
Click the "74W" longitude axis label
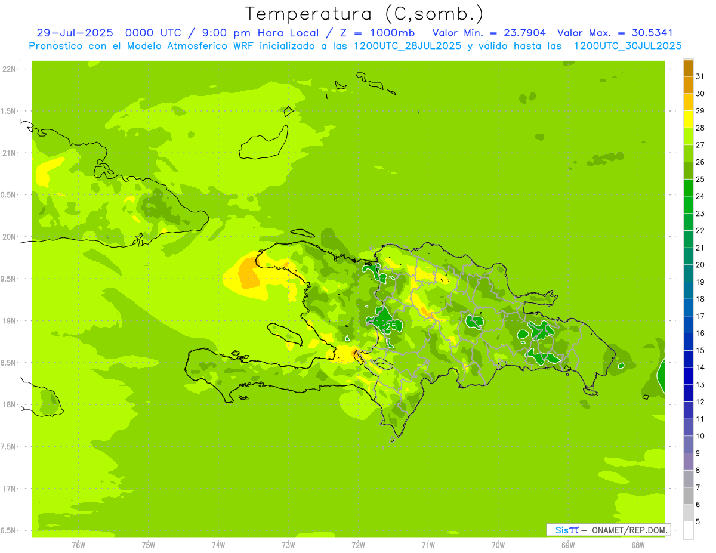tap(218, 545)
